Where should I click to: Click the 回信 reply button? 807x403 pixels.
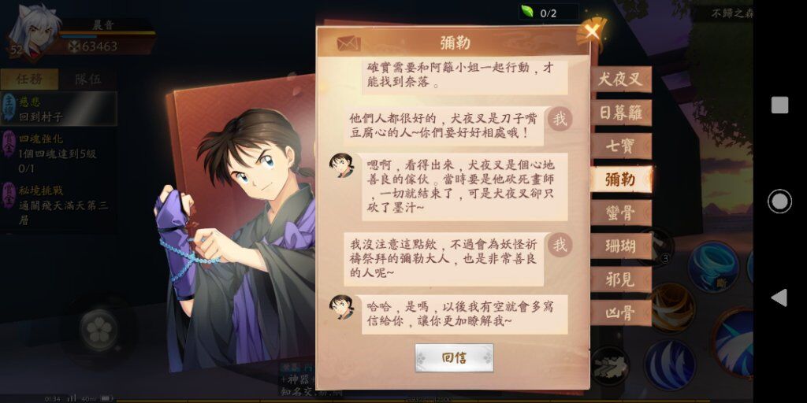454,358
